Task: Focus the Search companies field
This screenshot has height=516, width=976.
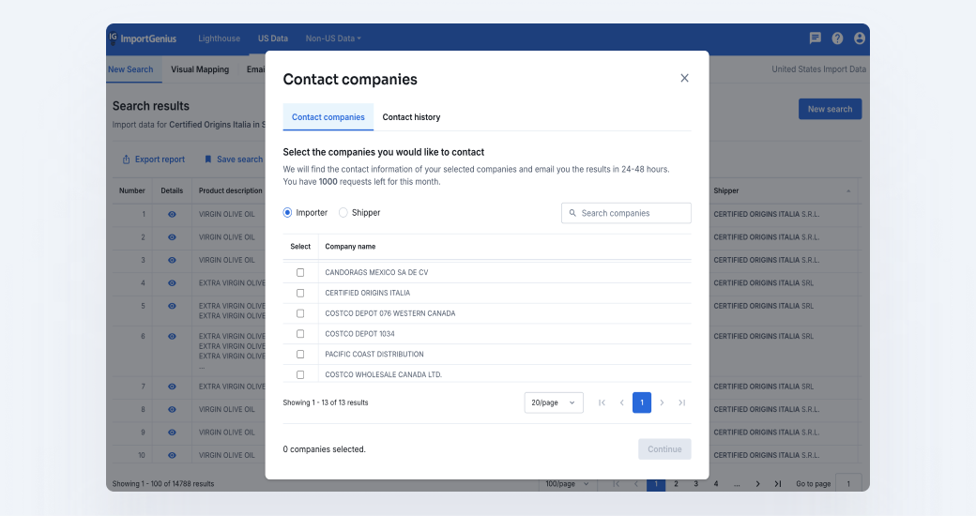Action: coord(626,213)
